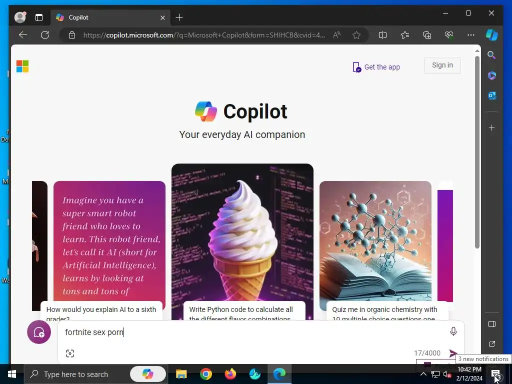The image size is (512, 384).
Task: Refresh the current page
Action: (45, 35)
